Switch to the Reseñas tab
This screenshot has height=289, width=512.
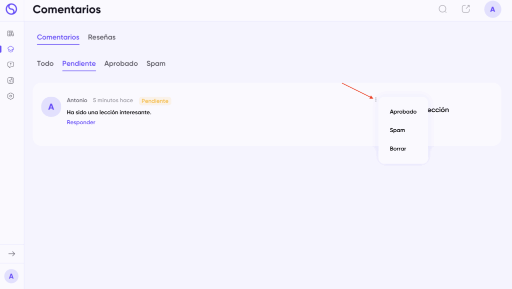pyautogui.click(x=101, y=37)
